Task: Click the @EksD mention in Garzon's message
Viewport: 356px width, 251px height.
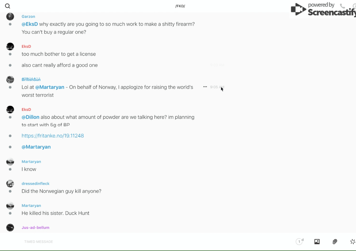Action: (29, 24)
